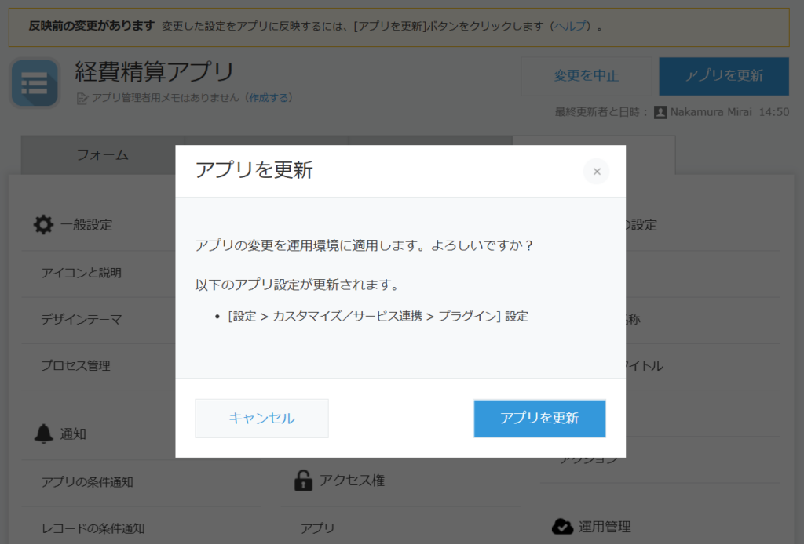Confirm with アプリを更新 button in dialog
804x544 pixels.
(x=539, y=419)
